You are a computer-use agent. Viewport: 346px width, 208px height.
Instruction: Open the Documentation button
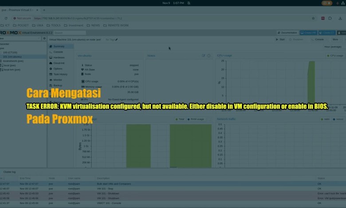point(287,33)
